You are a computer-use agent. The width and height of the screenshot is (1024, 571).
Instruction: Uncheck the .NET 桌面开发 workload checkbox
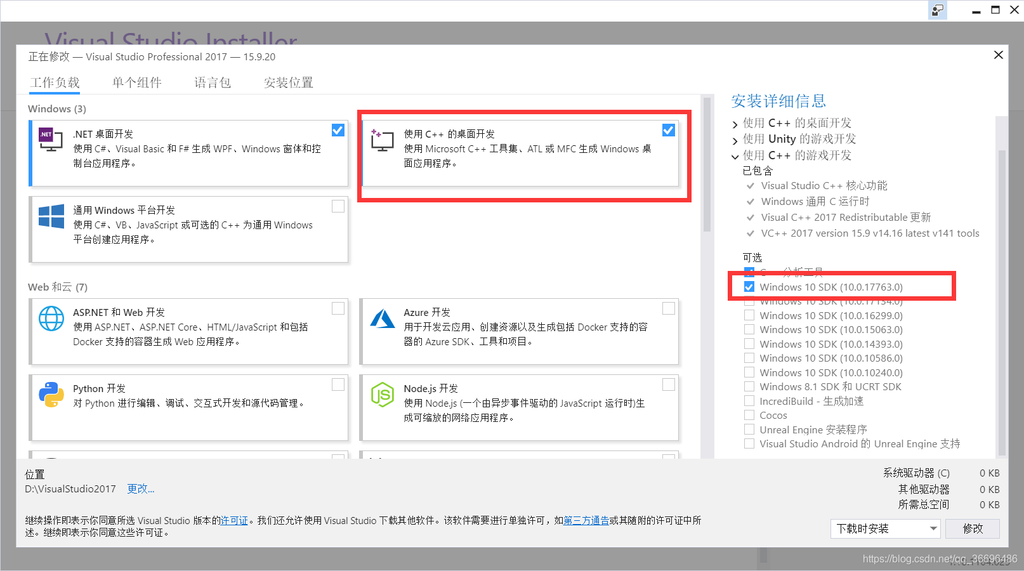tap(338, 130)
